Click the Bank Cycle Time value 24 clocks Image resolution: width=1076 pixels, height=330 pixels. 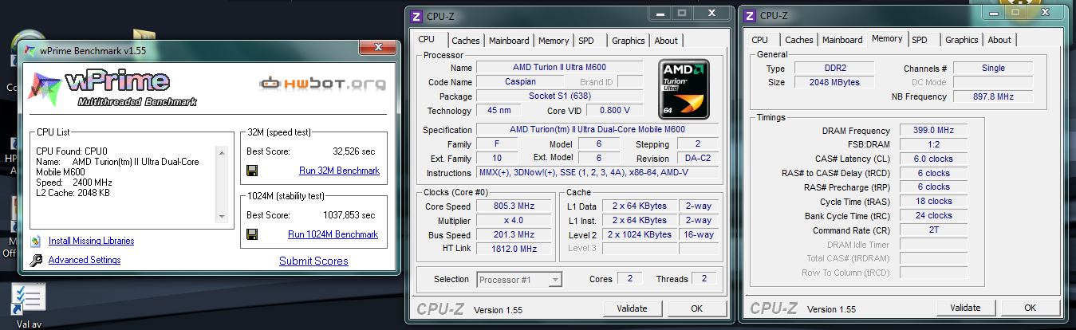[x=933, y=215]
